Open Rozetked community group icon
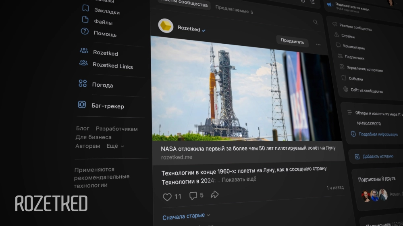Screen dimensions: 403x226 84,51
